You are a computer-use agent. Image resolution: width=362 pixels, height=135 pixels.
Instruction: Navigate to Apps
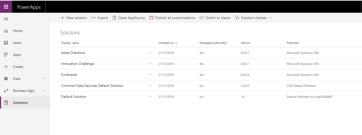(x=25, y=55)
